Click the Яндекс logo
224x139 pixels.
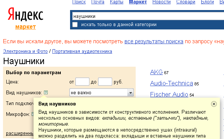coord(25,14)
